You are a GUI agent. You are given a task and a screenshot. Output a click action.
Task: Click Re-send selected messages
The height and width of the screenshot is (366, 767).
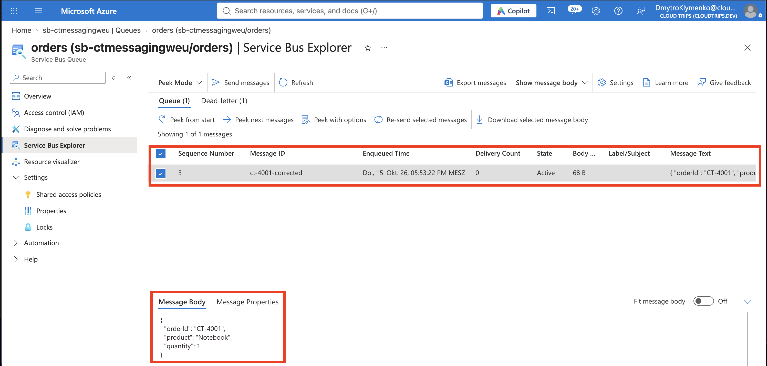tap(420, 120)
